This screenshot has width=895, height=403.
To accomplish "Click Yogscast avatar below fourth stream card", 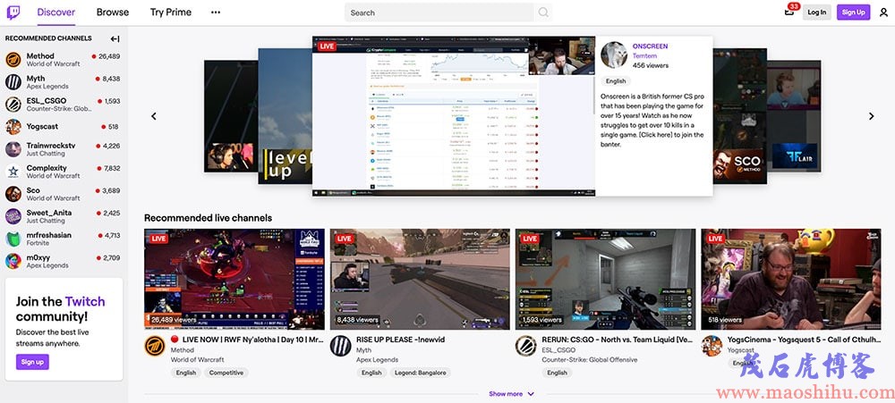I will [712, 346].
